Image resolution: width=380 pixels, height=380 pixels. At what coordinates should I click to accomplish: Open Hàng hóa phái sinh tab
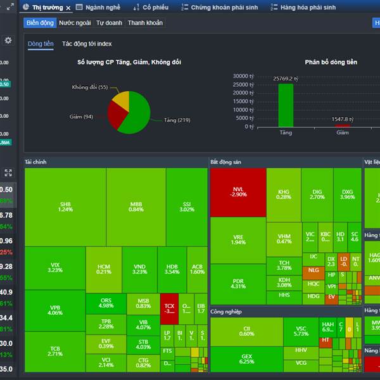pyautogui.click(x=303, y=7)
